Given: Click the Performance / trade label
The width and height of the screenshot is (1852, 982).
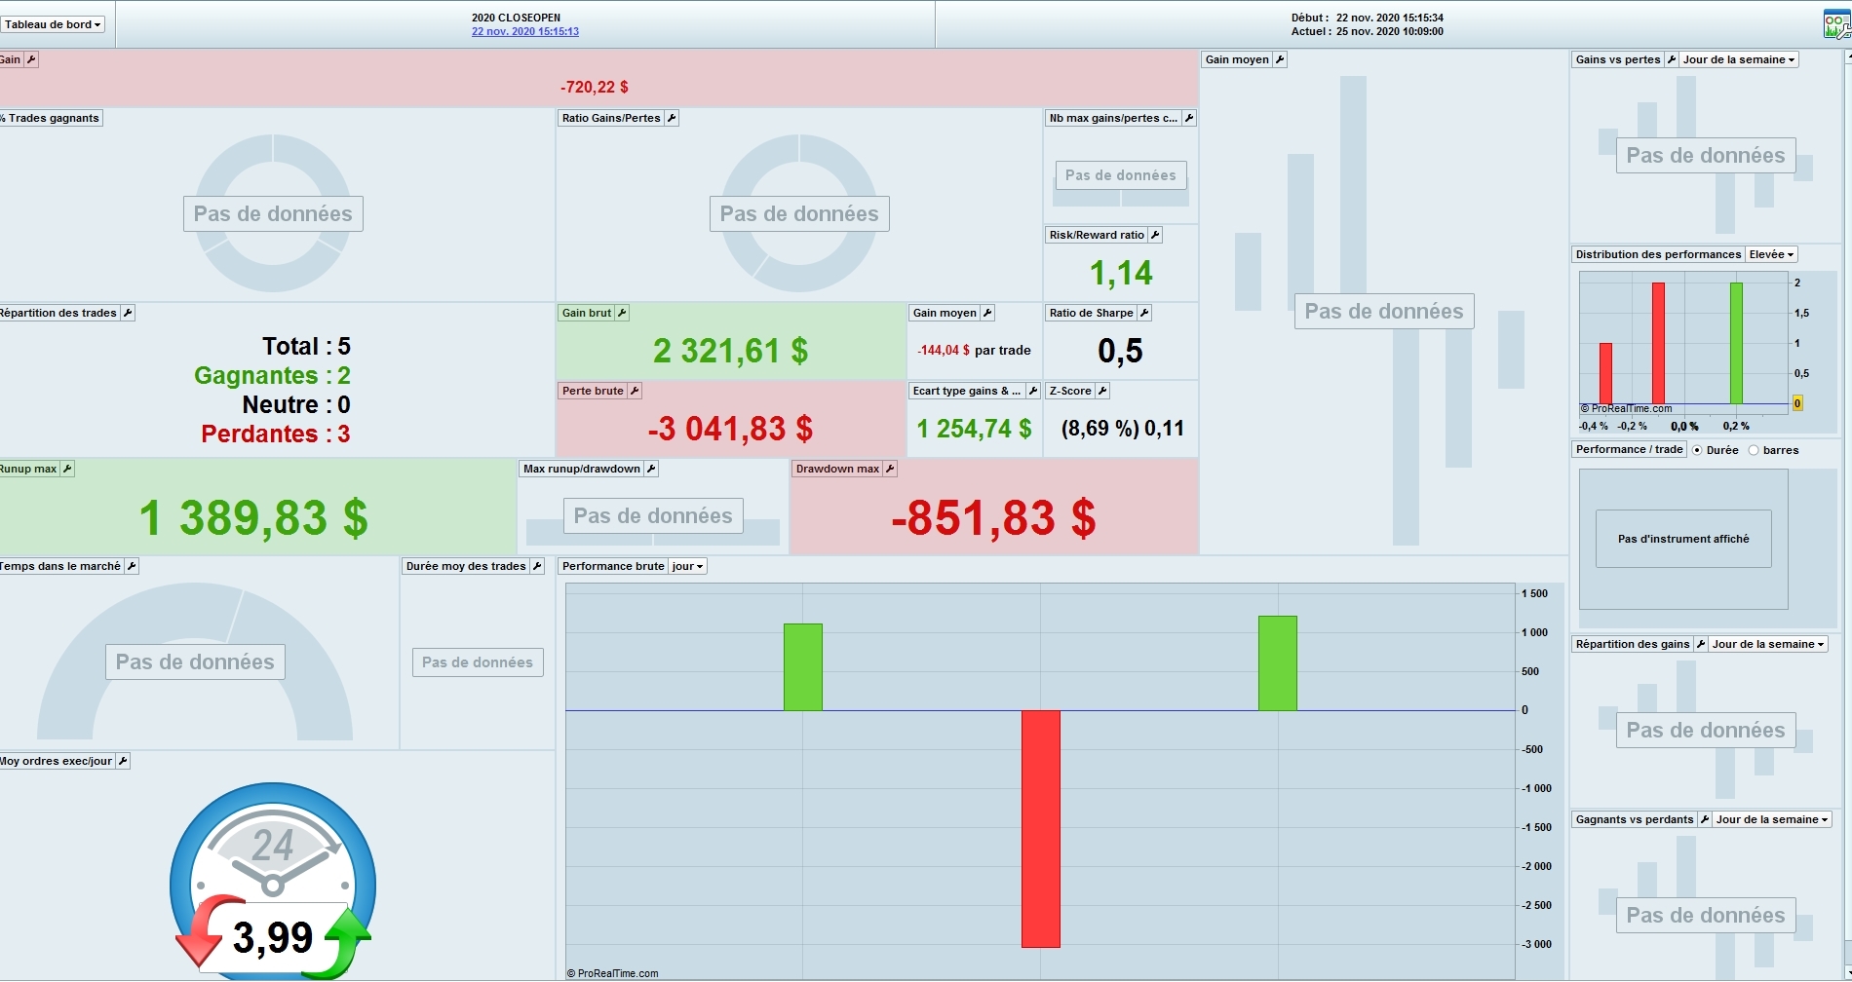Looking at the screenshot, I should pos(1629,449).
